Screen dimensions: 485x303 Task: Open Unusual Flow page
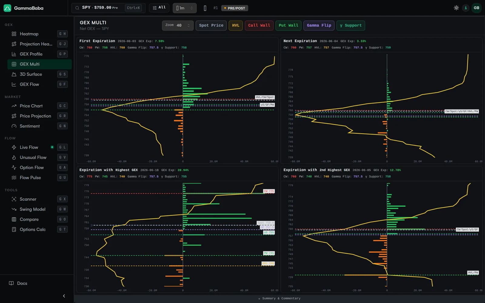pos(39,157)
